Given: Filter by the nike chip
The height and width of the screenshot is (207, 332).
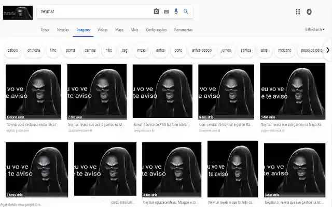Looking at the screenshot, I should 109,50.
